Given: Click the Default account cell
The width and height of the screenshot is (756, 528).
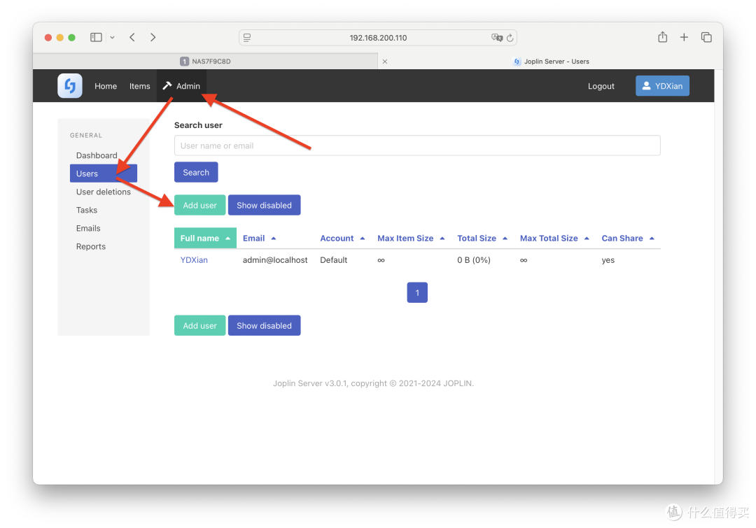Looking at the screenshot, I should (x=333, y=259).
